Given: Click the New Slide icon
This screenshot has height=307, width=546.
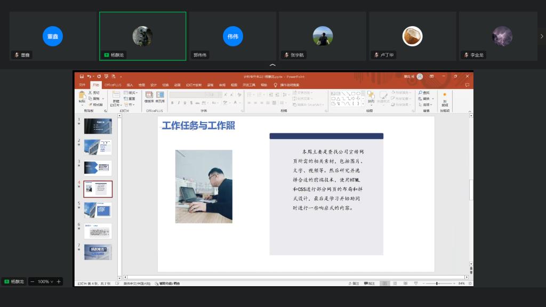Looking at the screenshot, I should [116, 96].
